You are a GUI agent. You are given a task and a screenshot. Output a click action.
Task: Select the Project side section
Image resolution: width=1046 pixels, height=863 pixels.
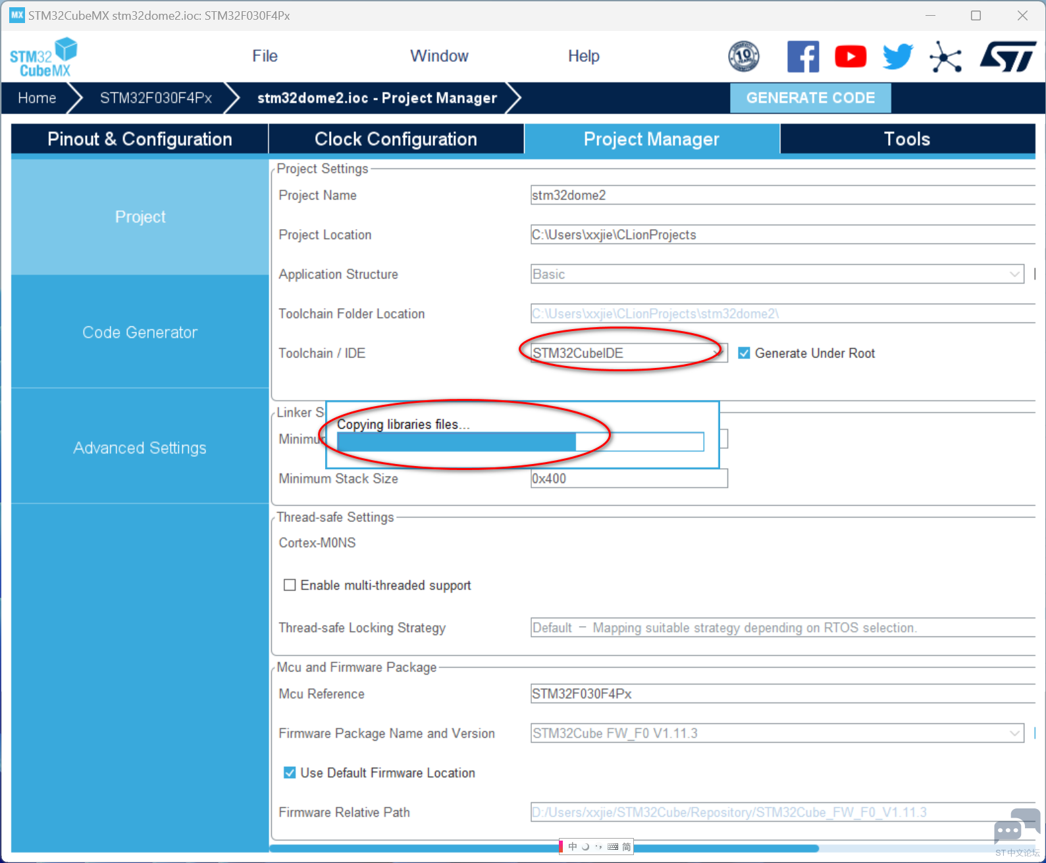(140, 217)
